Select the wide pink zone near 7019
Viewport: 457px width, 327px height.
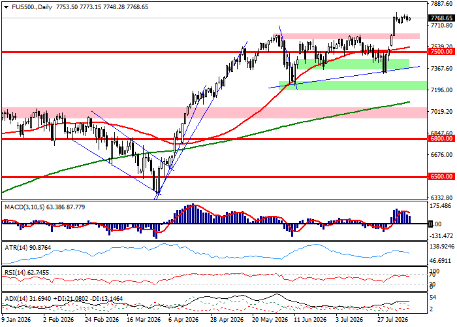coord(214,112)
